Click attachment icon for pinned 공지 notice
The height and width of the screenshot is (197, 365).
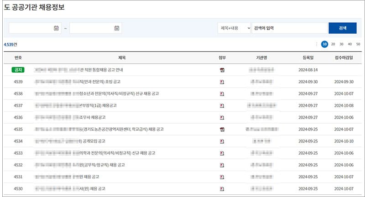coord(222,70)
